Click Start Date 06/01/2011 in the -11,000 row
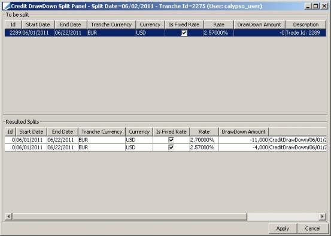Screen dimensions: 331x236 (x=31, y=140)
